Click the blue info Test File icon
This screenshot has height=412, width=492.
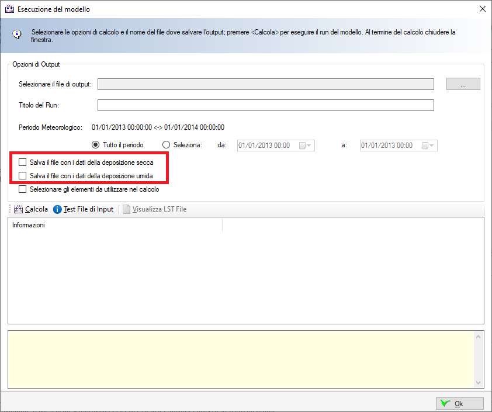pos(57,209)
